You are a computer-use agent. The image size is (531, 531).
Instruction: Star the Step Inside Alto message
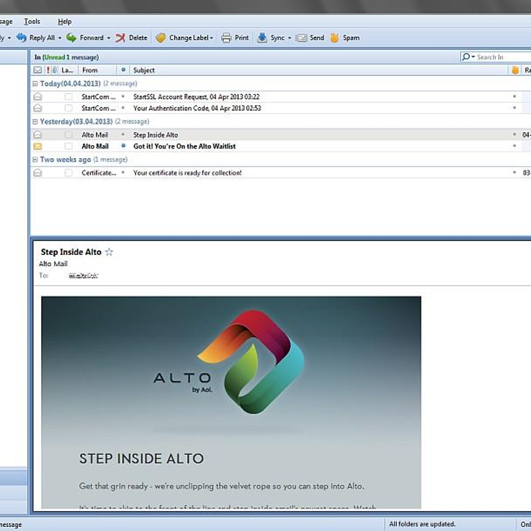[109, 252]
